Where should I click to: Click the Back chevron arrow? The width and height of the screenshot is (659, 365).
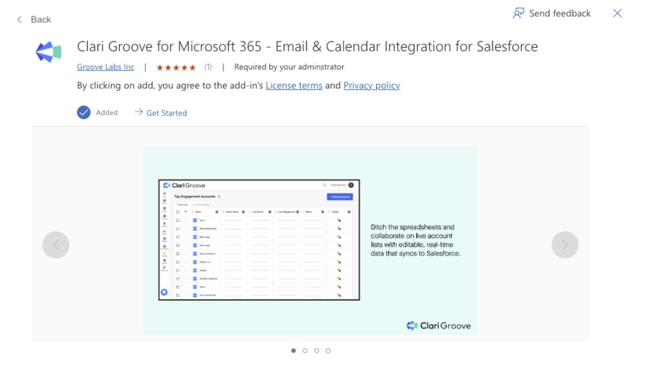tap(19, 19)
